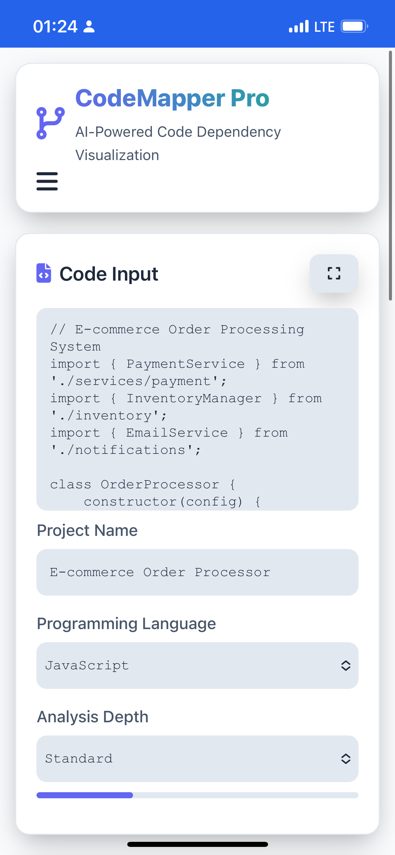395x855 pixels.
Task: Tap the LTE network indicator
Action: (x=324, y=27)
